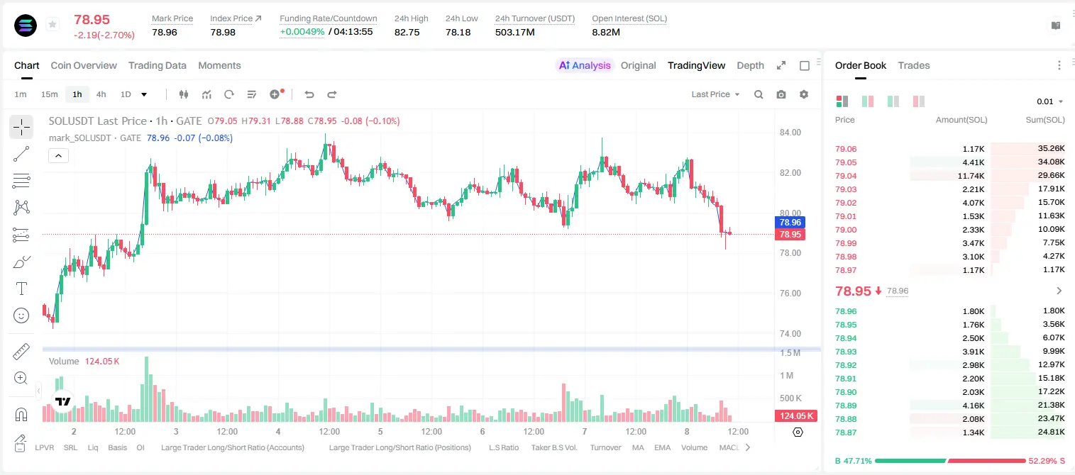1075x475 pixels.
Task: Switch to the Trades tab
Action: [x=913, y=65]
